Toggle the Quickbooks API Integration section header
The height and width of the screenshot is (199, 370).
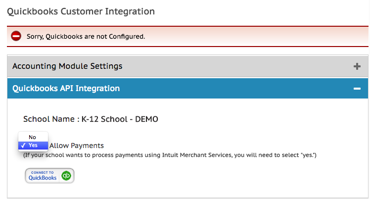(187, 88)
